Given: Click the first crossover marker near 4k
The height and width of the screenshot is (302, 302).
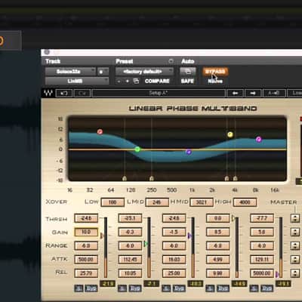Looking at the screenshot, I should tap(226, 178).
